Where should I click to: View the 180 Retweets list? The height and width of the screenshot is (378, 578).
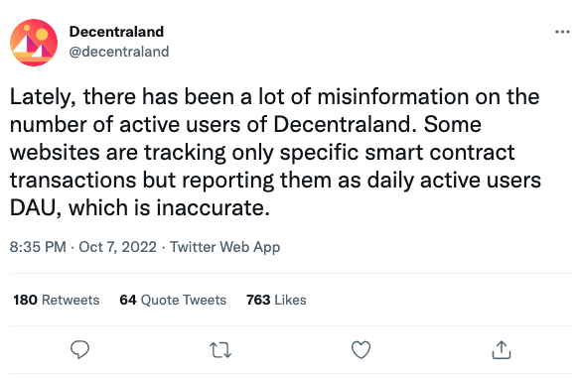click(x=57, y=300)
